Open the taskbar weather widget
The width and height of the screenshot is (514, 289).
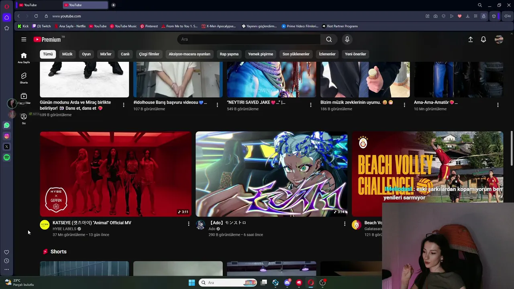(19, 283)
